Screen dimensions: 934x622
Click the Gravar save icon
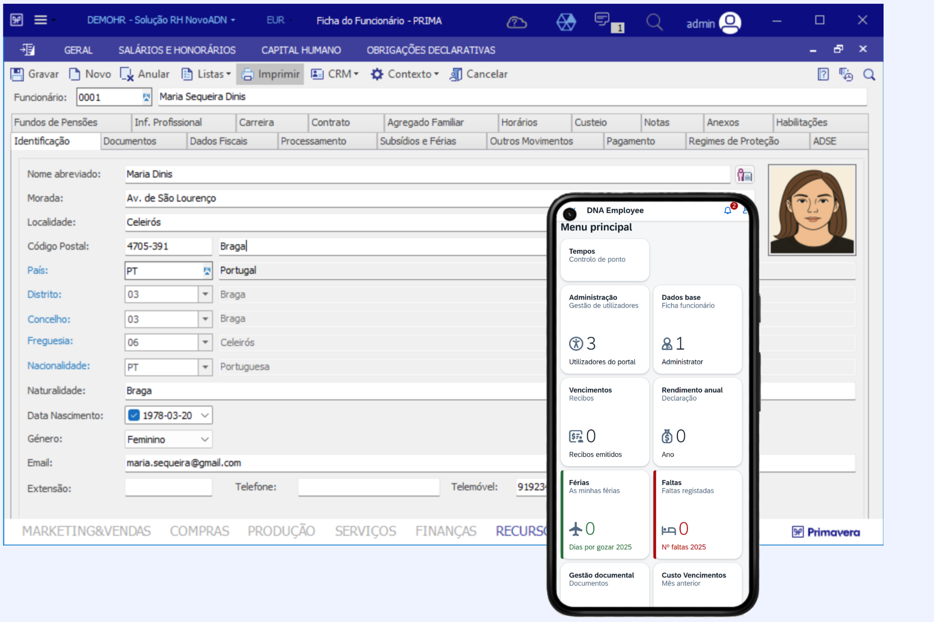17,74
